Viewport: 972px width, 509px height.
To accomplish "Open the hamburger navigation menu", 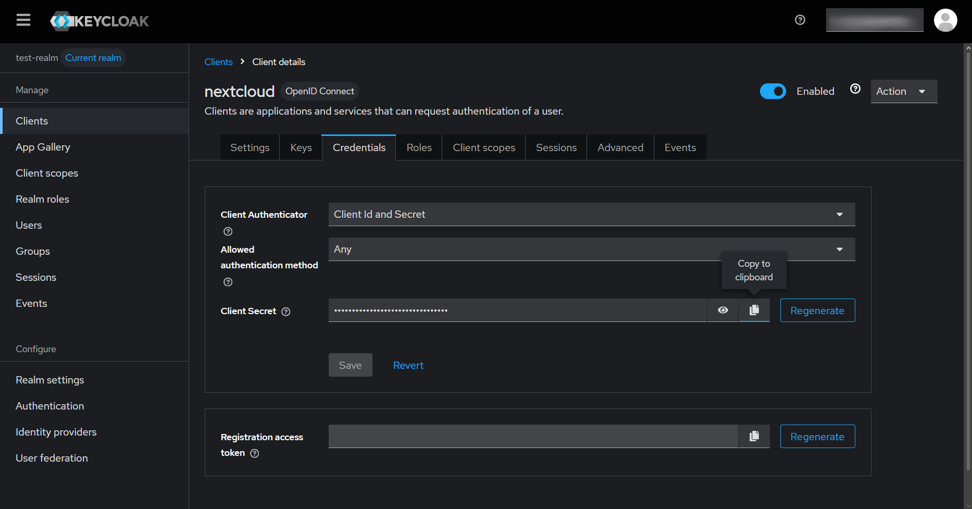I will click(23, 20).
